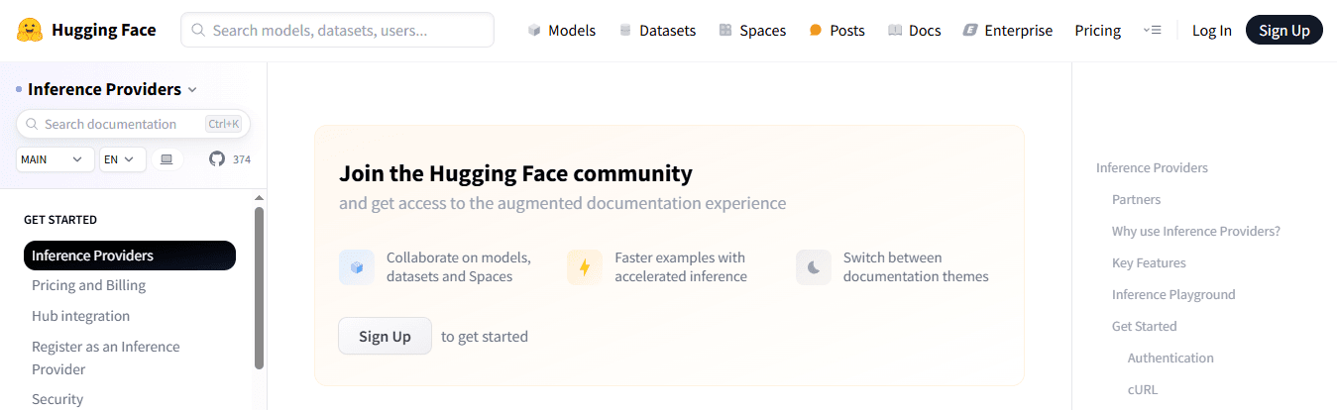Click the GET STARTED section heading
Image resolution: width=1337 pixels, height=410 pixels.
60,220
